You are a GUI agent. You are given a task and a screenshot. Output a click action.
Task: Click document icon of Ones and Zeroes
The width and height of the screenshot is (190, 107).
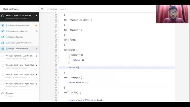coord(7,37)
